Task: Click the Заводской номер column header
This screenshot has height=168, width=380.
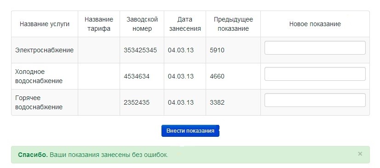Action: tap(142, 24)
